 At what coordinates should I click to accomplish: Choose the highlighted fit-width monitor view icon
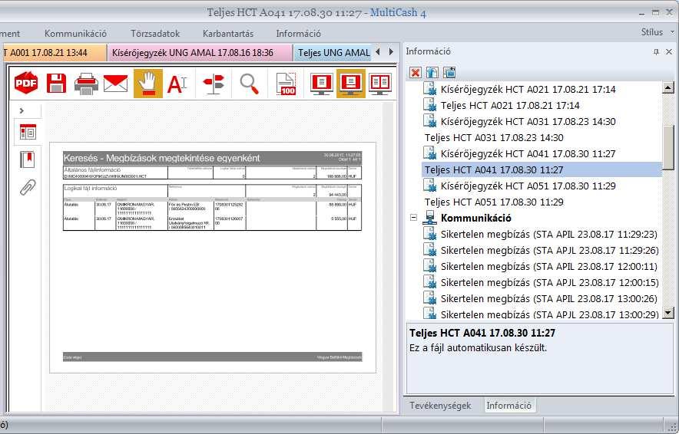(x=351, y=84)
